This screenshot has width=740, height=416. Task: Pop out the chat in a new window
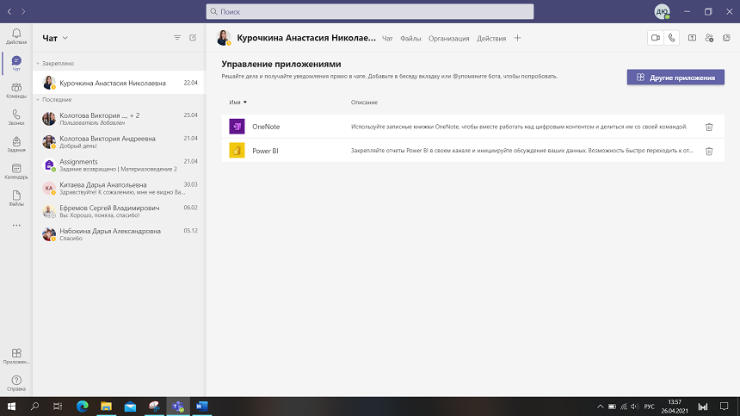(x=725, y=38)
